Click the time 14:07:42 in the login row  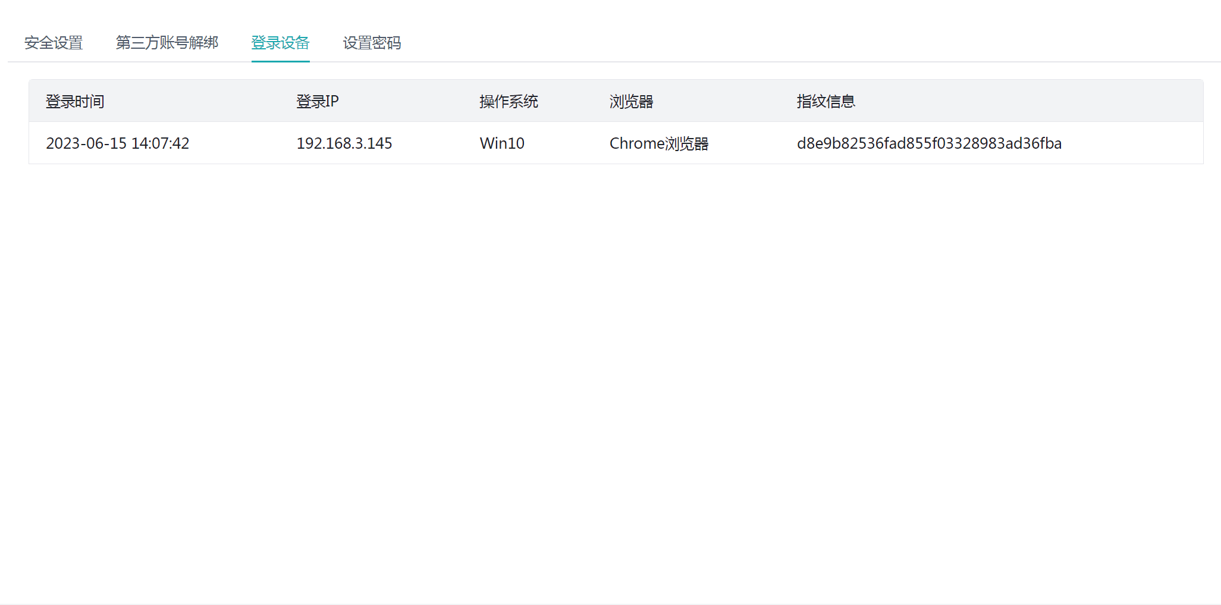(x=160, y=143)
